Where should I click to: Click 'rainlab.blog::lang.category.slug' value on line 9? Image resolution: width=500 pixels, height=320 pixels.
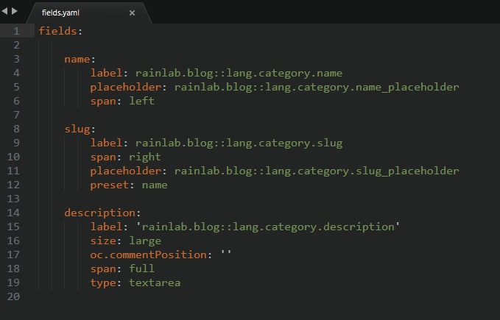tap(239, 143)
